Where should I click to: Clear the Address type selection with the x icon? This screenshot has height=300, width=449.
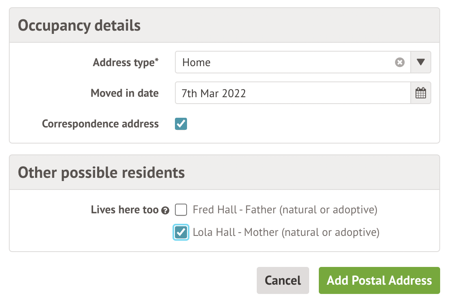pyautogui.click(x=399, y=62)
